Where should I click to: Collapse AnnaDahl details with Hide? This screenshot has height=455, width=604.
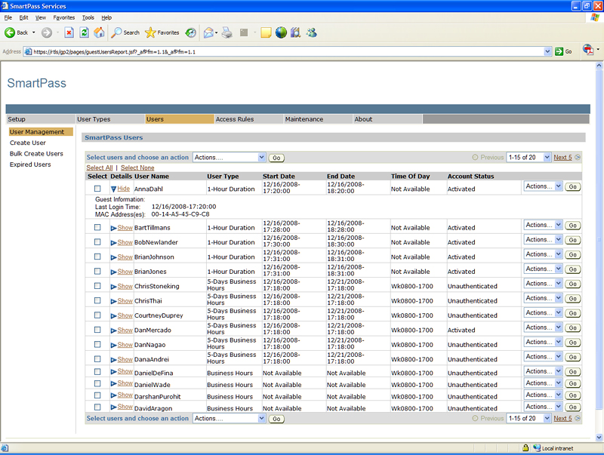click(123, 189)
